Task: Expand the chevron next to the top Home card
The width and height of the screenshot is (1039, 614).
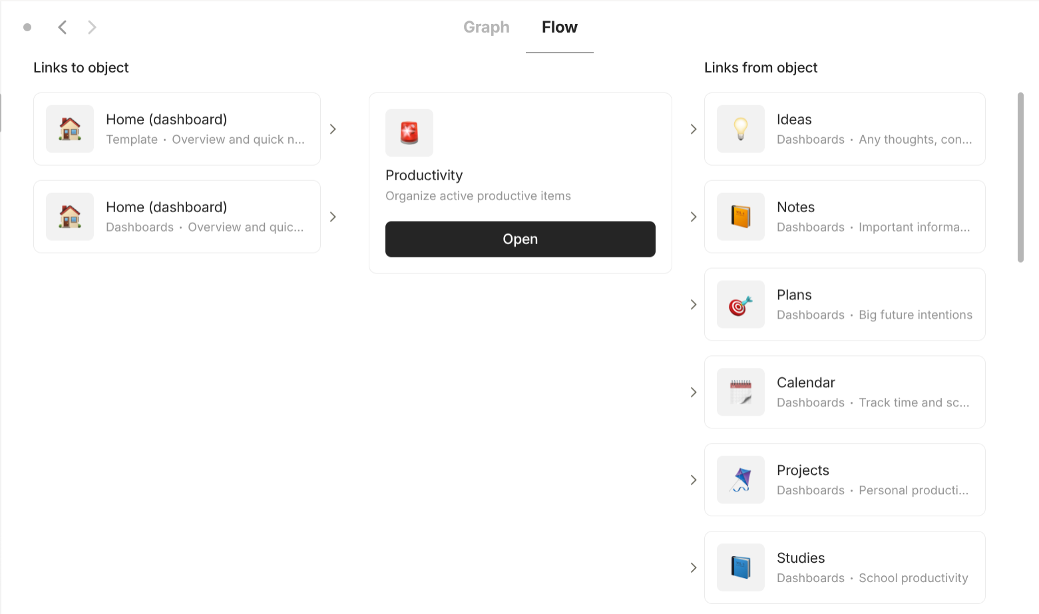Action: tap(333, 129)
